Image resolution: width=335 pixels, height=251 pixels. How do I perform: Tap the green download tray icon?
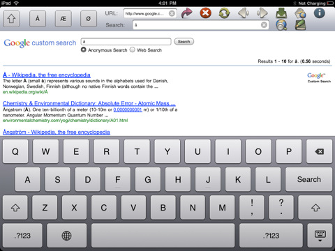pyautogui.click(x=281, y=13)
